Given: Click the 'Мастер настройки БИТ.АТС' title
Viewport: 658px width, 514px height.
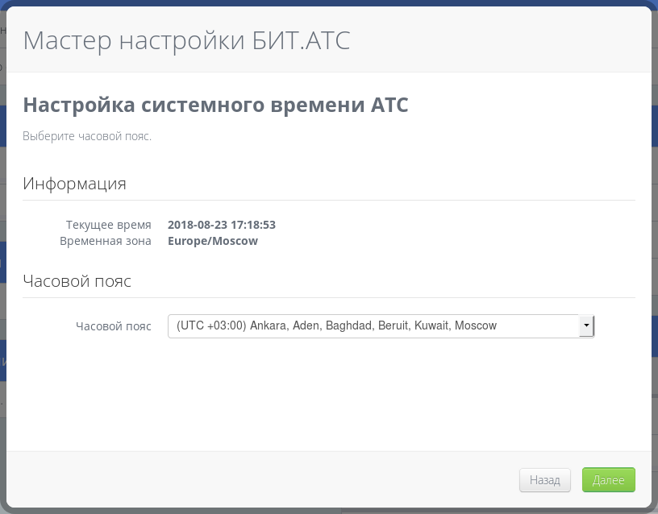Looking at the screenshot, I should tap(186, 39).
